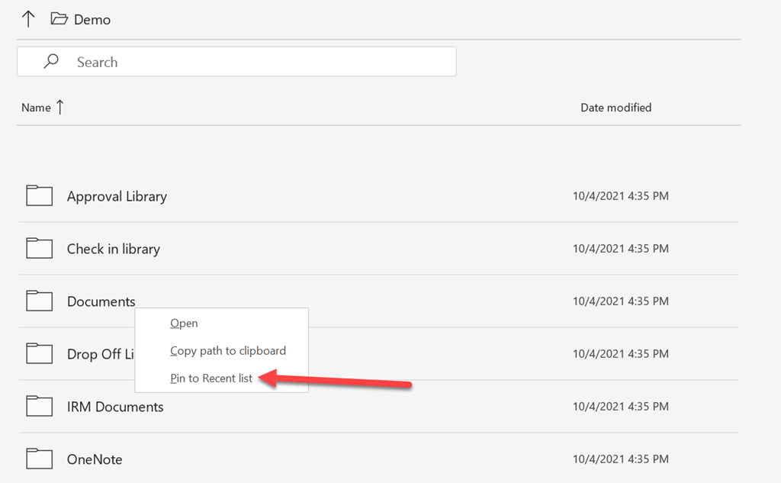The height and width of the screenshot is (483, 781).
Task: Open the Approval Library folder name
Action: click(x=117, y=197)
